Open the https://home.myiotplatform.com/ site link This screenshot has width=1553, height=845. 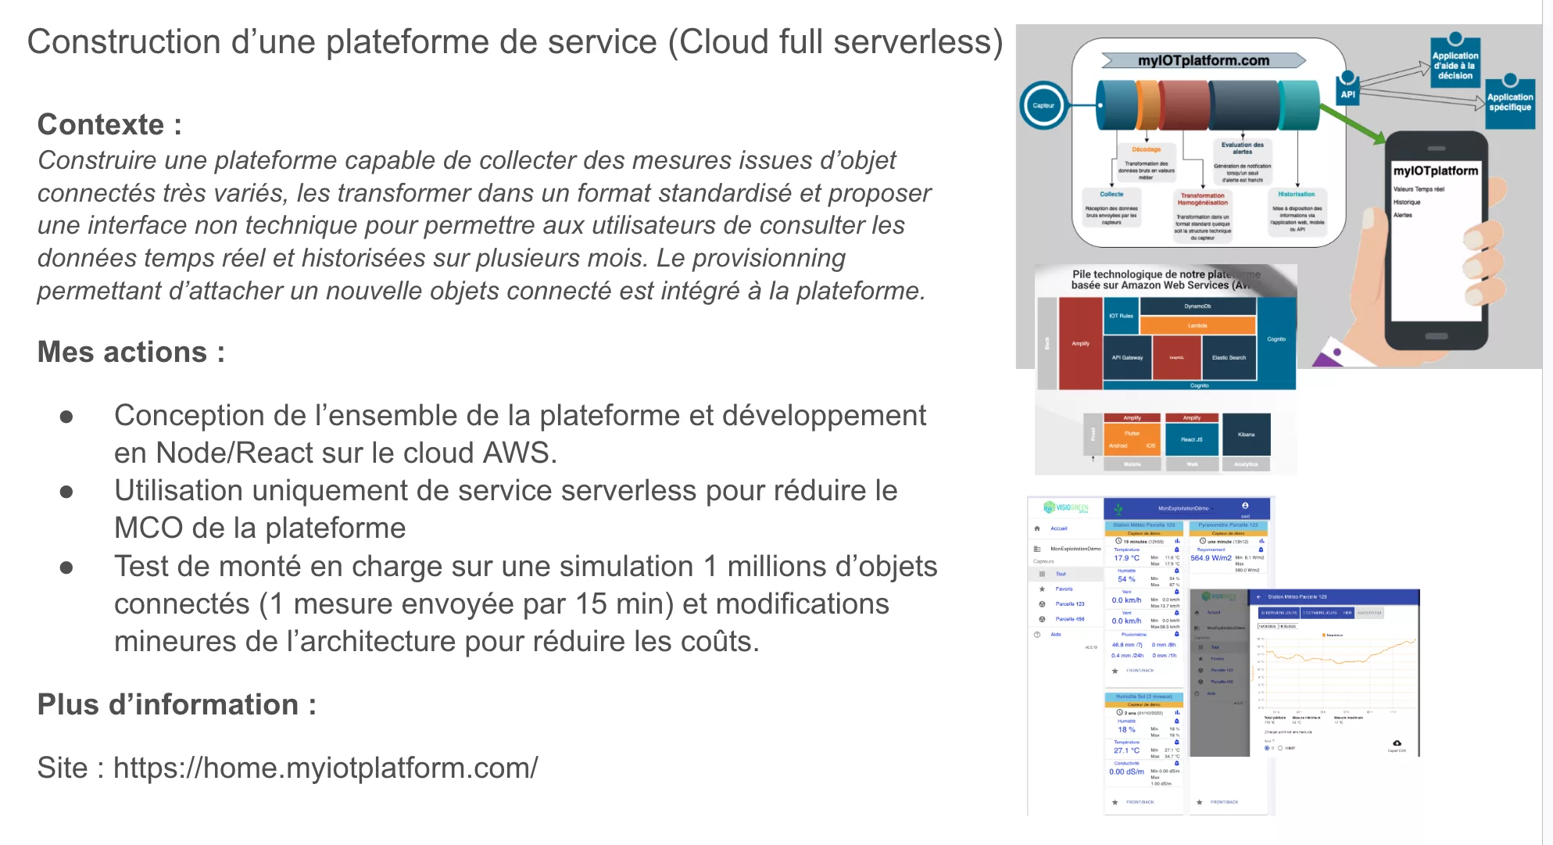(x=326, y=768)
